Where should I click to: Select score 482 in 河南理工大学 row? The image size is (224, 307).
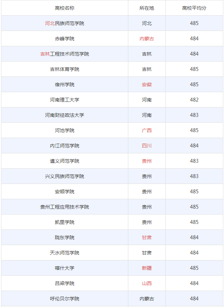194,100
